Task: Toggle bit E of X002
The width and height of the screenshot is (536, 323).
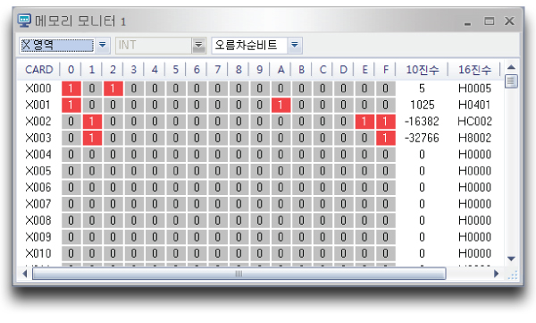Action: tap(364, 122)
